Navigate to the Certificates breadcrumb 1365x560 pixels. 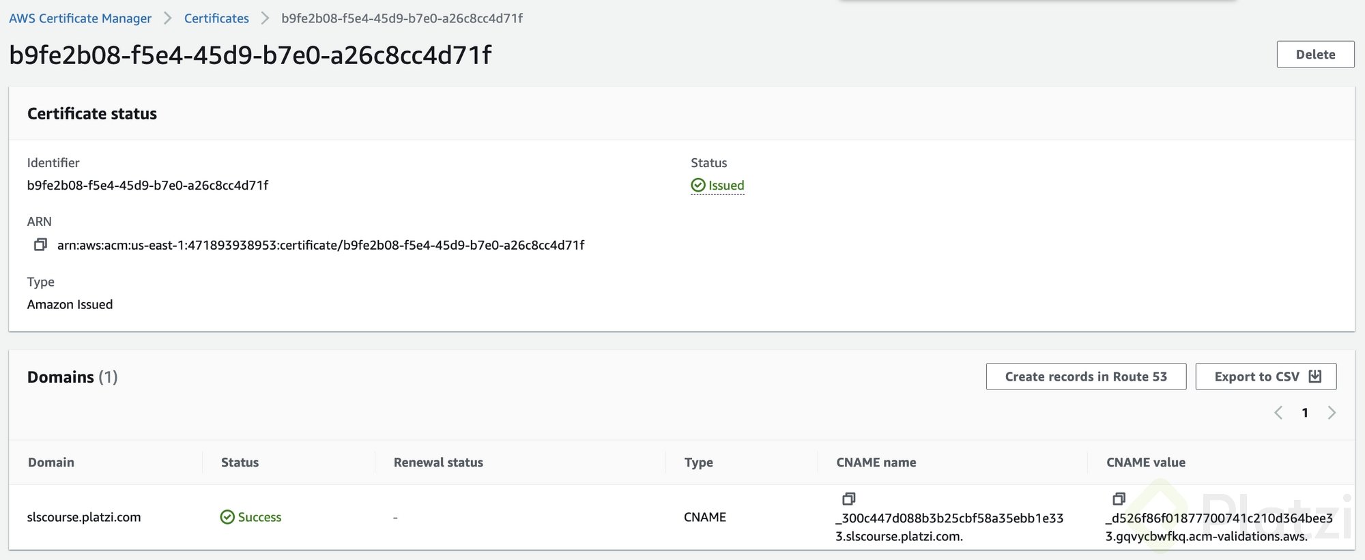216,18
